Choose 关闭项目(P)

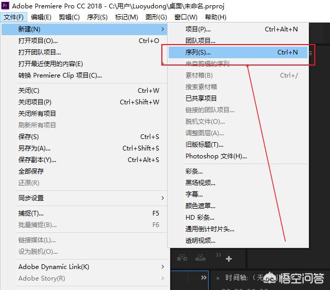pos(85,102)
